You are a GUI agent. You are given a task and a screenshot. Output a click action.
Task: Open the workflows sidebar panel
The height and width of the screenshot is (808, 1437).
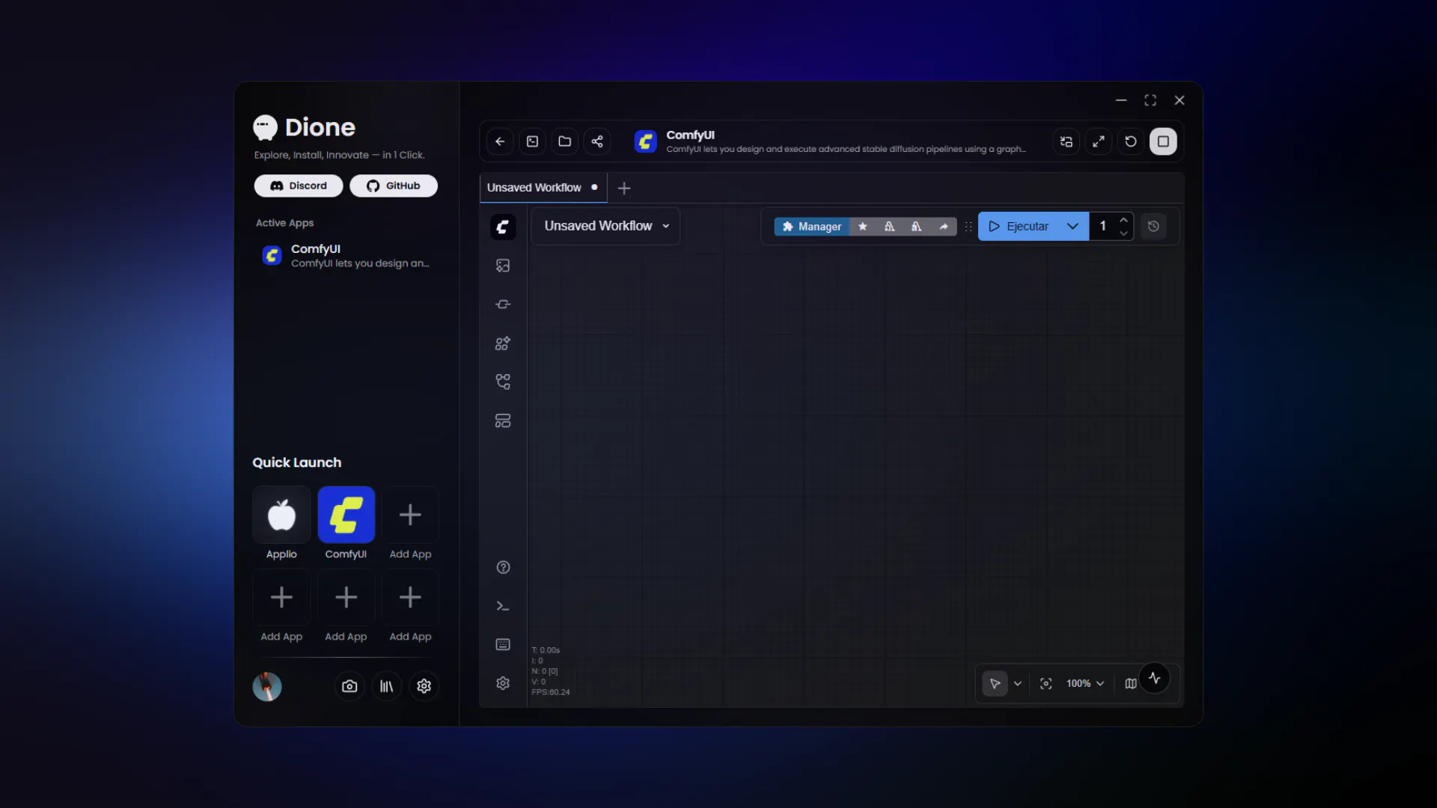click(x=503, y=382)
